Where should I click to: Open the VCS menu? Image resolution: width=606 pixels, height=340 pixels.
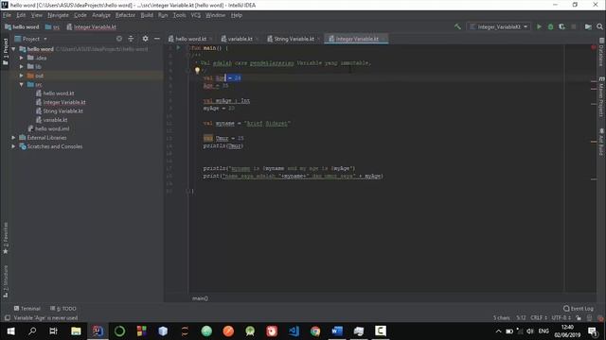[x=196, y=15]
